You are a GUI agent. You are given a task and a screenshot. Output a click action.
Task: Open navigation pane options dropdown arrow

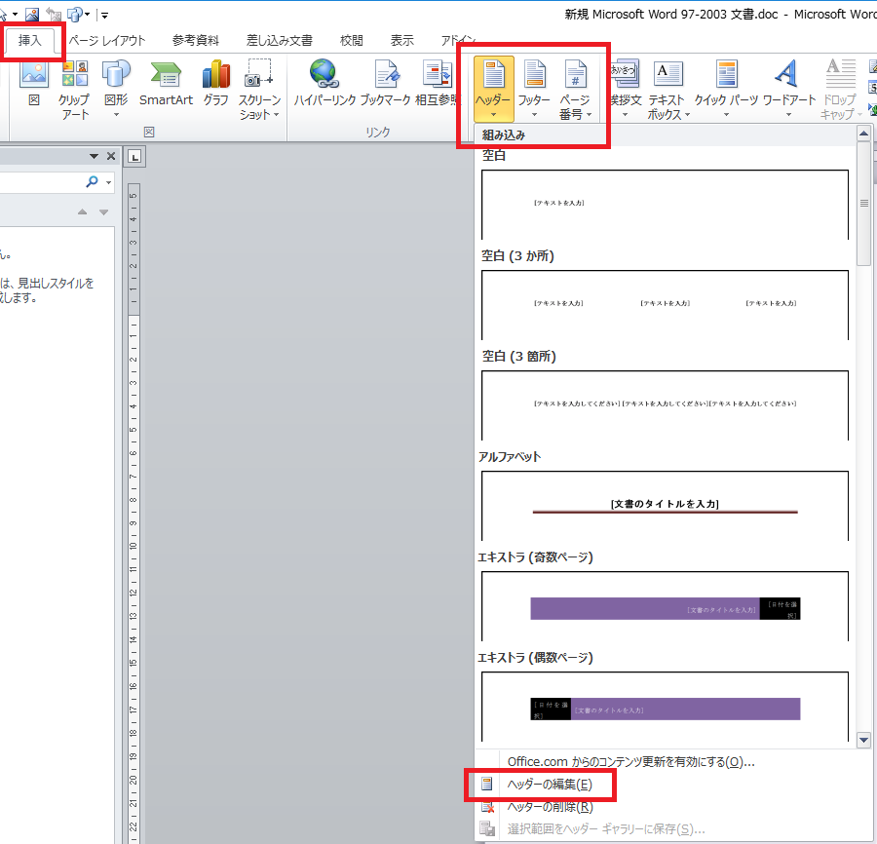pos(94,156)
